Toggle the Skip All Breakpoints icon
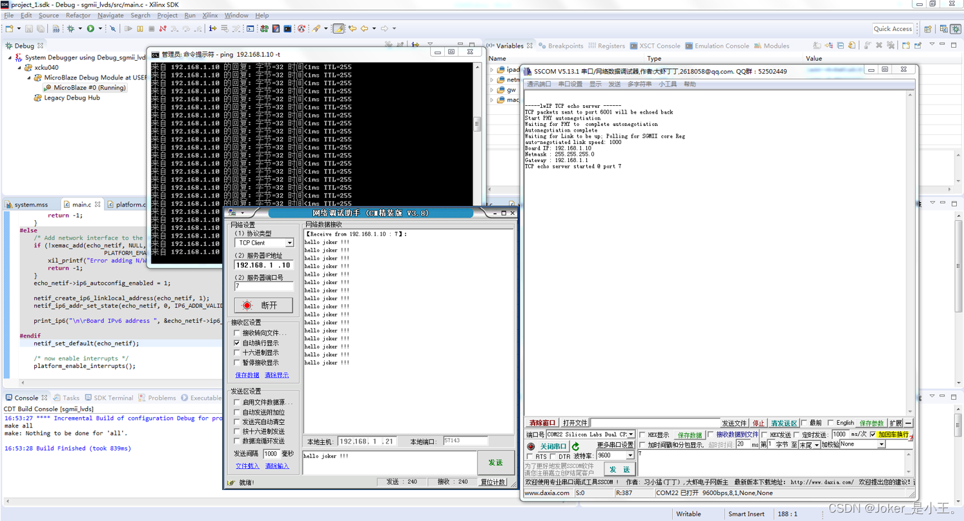The height and width of the screenshot is (521, 964). coord(113,28)
